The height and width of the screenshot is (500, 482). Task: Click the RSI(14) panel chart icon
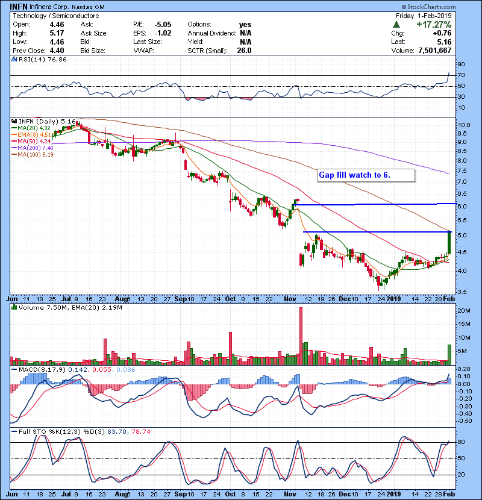14,59
